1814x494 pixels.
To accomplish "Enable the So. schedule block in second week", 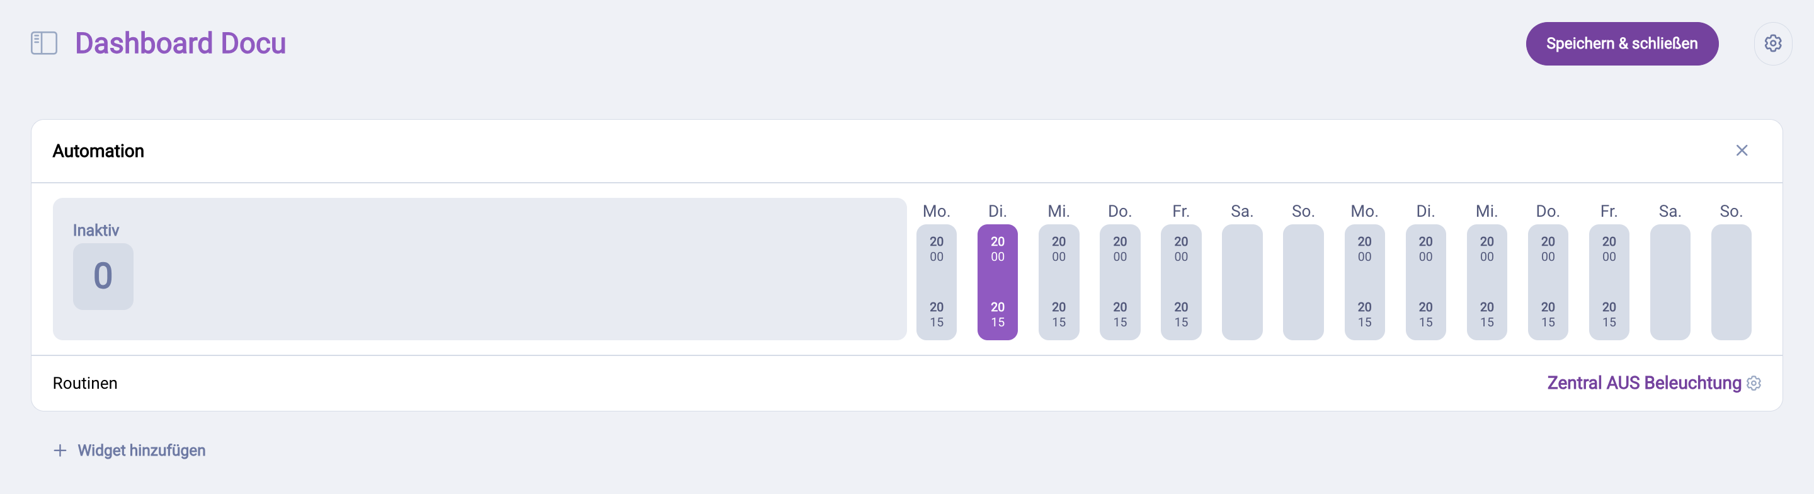I will click(x=1731, y=282).
